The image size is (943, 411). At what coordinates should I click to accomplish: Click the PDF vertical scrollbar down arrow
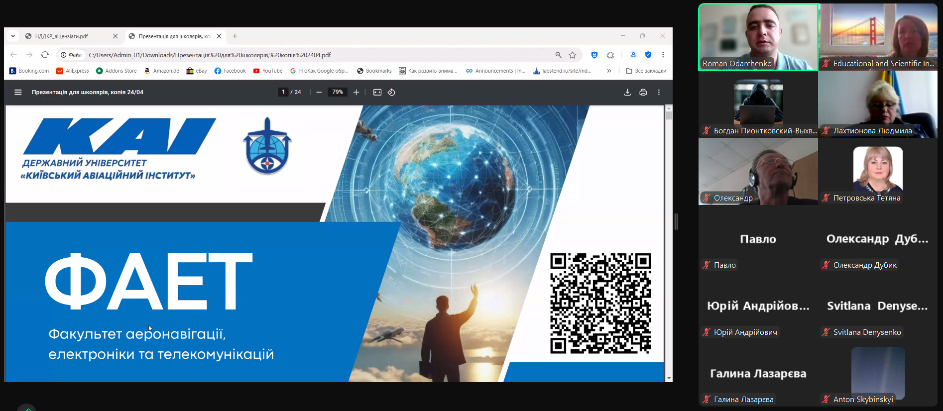(669, 378)
